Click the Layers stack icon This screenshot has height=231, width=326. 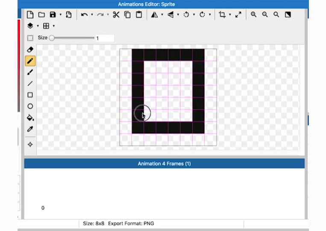(x=30, y=26)
